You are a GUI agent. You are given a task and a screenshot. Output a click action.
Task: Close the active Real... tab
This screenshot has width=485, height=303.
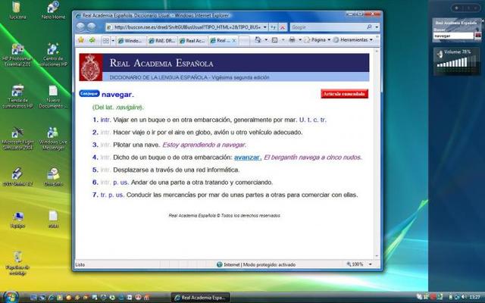point(234,40)
